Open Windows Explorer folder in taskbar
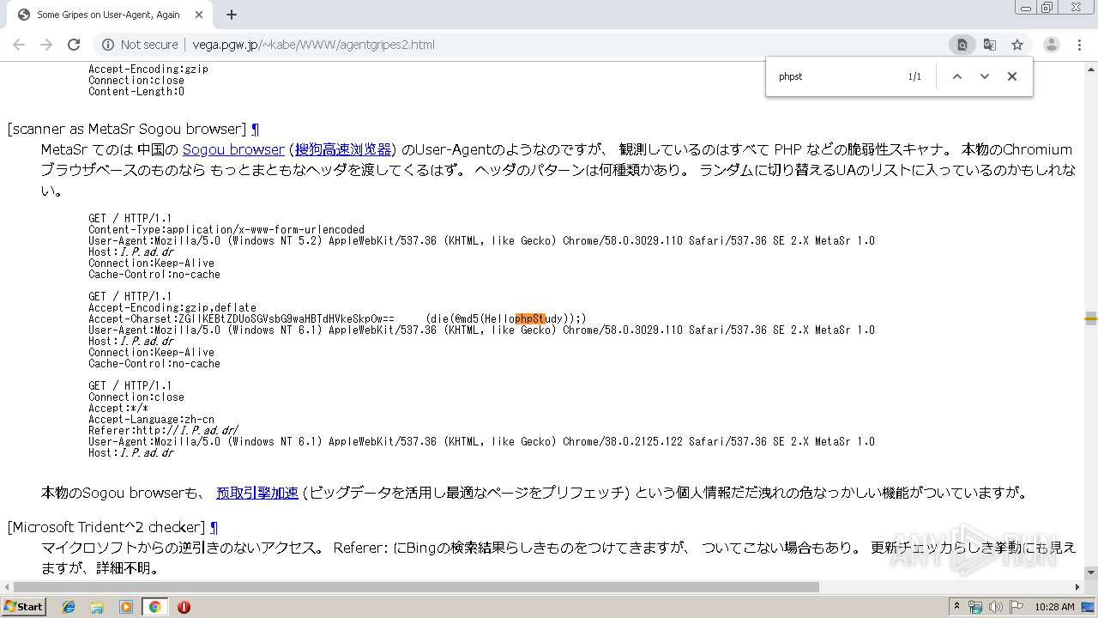Viewport: 1098px width, 618px height. click(x=97, y=607)
